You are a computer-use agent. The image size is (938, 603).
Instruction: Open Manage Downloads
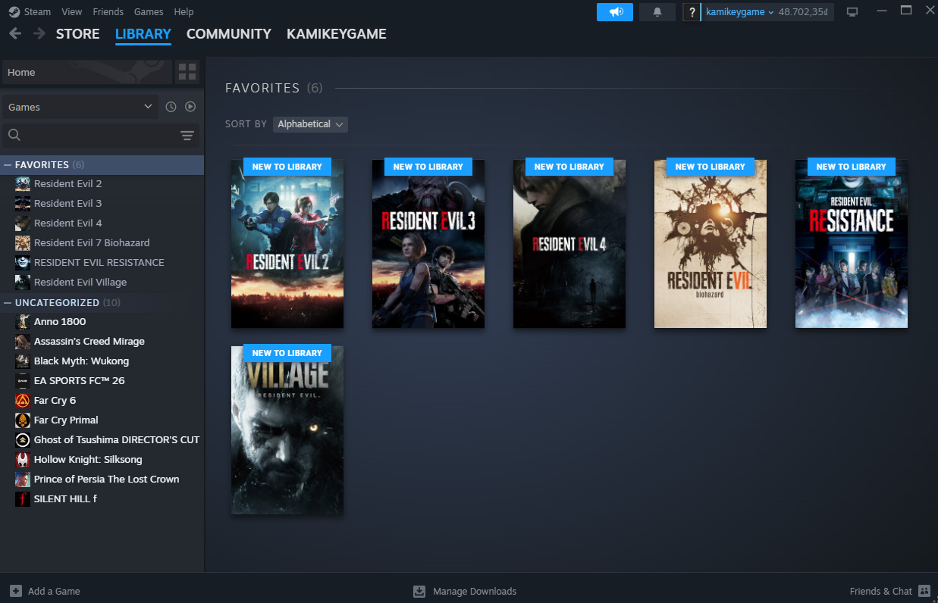(465, 591)
